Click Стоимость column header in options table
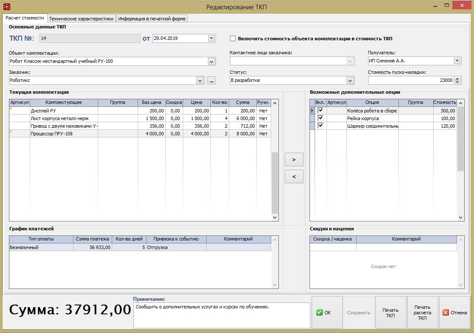This screenshot has height=333, width=474. coord(445,103)
